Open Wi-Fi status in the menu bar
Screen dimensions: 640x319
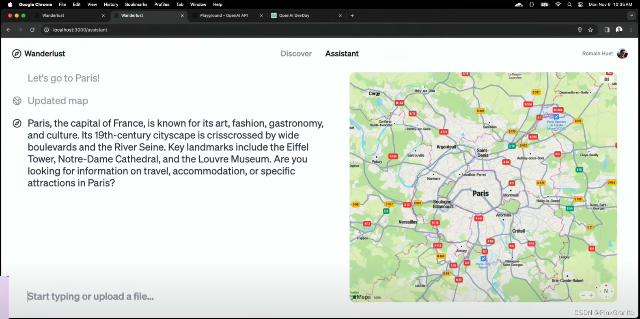(x=558, y=4)
